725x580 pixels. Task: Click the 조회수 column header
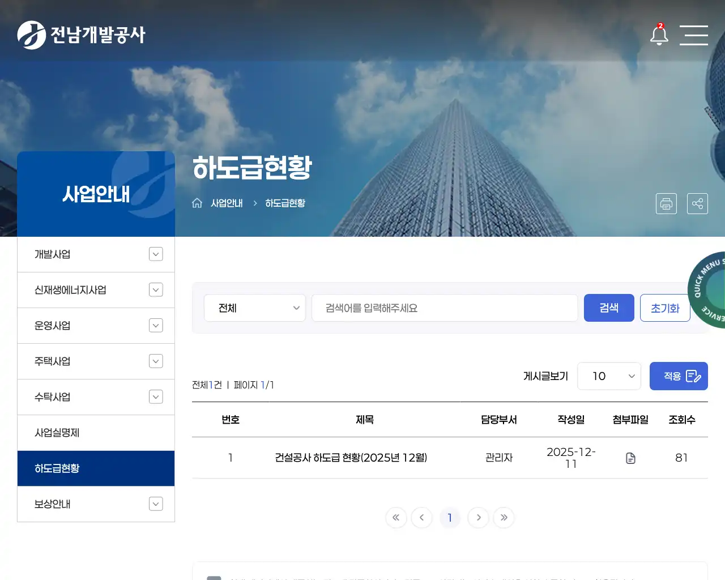682,420
